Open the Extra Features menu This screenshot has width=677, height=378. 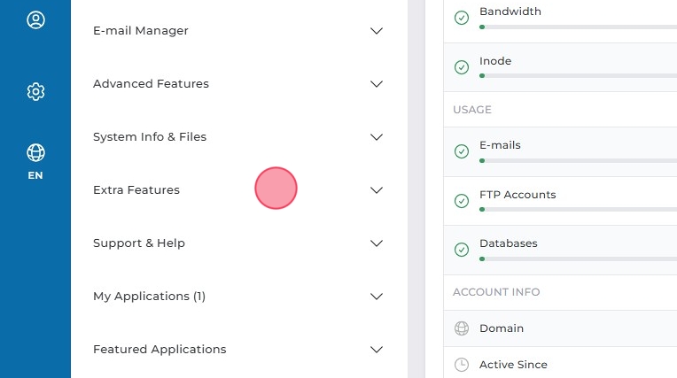136,190
